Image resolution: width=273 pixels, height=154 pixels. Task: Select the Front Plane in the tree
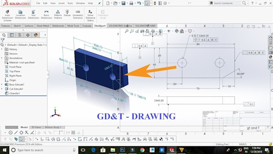click(15, 67)
